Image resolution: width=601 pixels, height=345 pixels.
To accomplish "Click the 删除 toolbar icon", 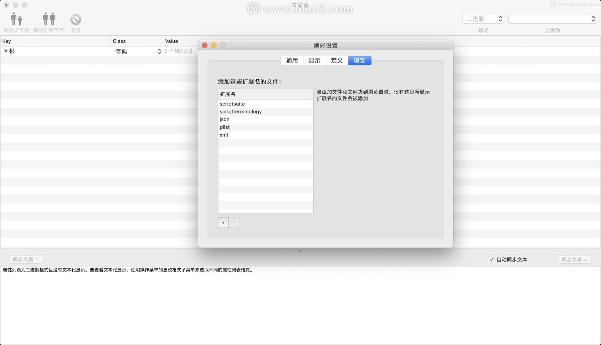I will (x=75, y=19).
